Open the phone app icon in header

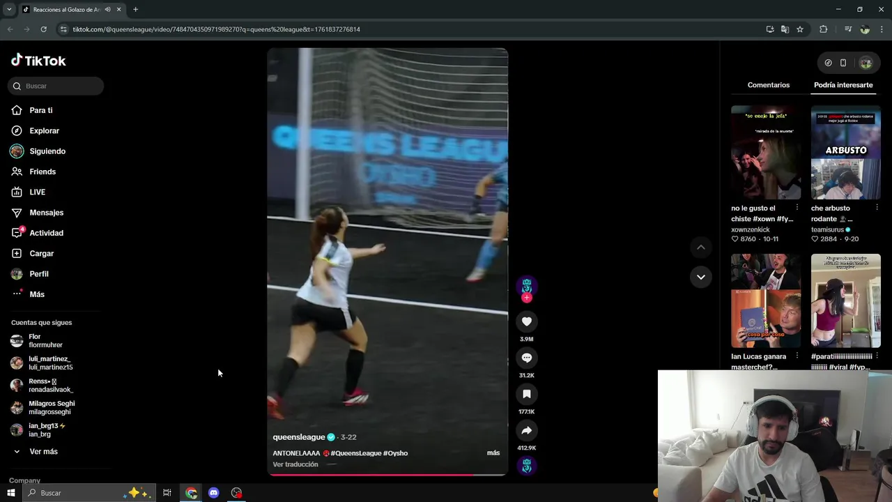[843, 63]
